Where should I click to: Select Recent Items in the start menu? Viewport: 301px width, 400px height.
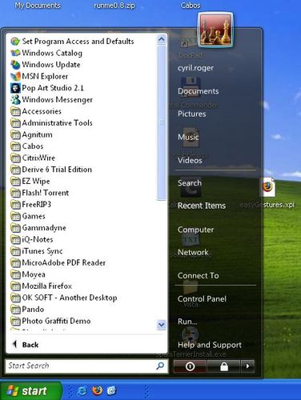(202, 206)
